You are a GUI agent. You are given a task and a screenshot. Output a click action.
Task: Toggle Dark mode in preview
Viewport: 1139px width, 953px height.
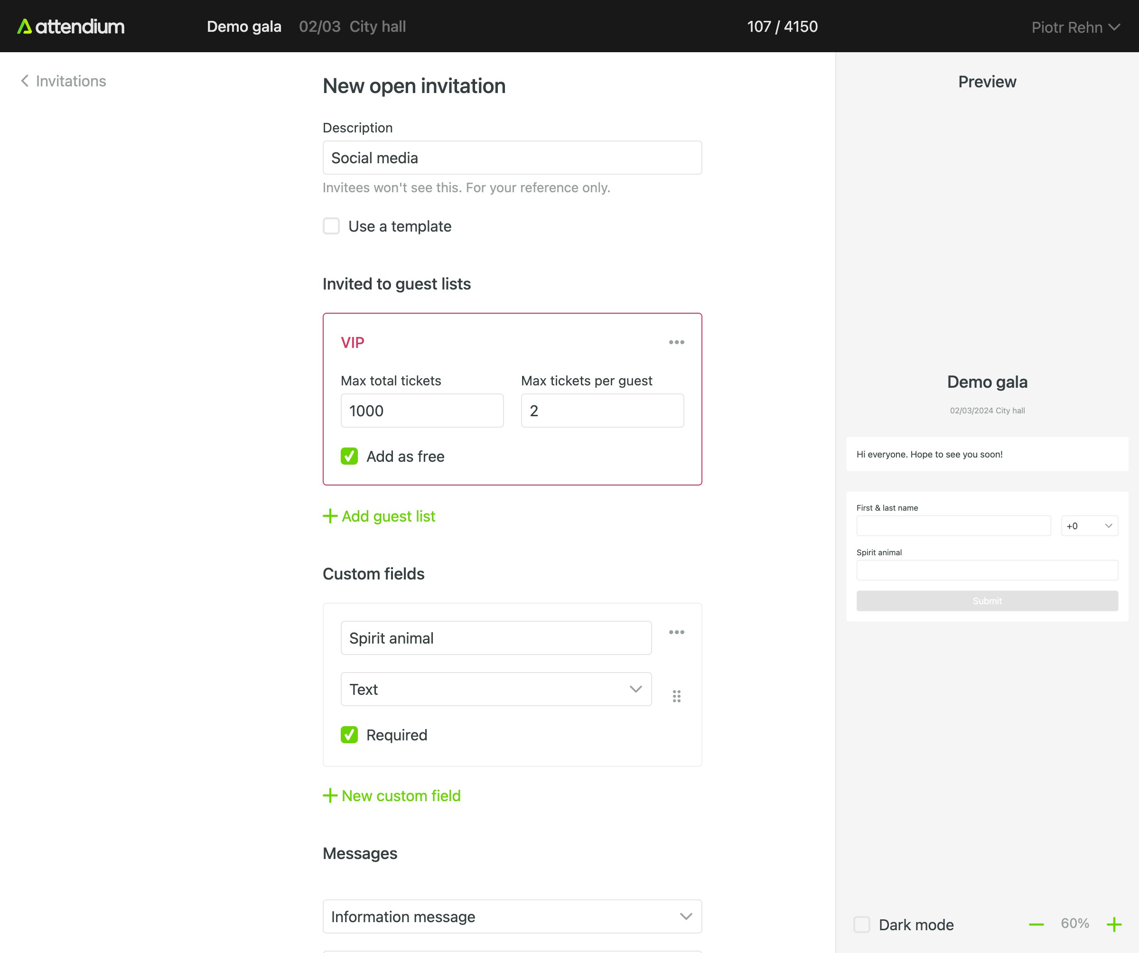coord(862,924)
